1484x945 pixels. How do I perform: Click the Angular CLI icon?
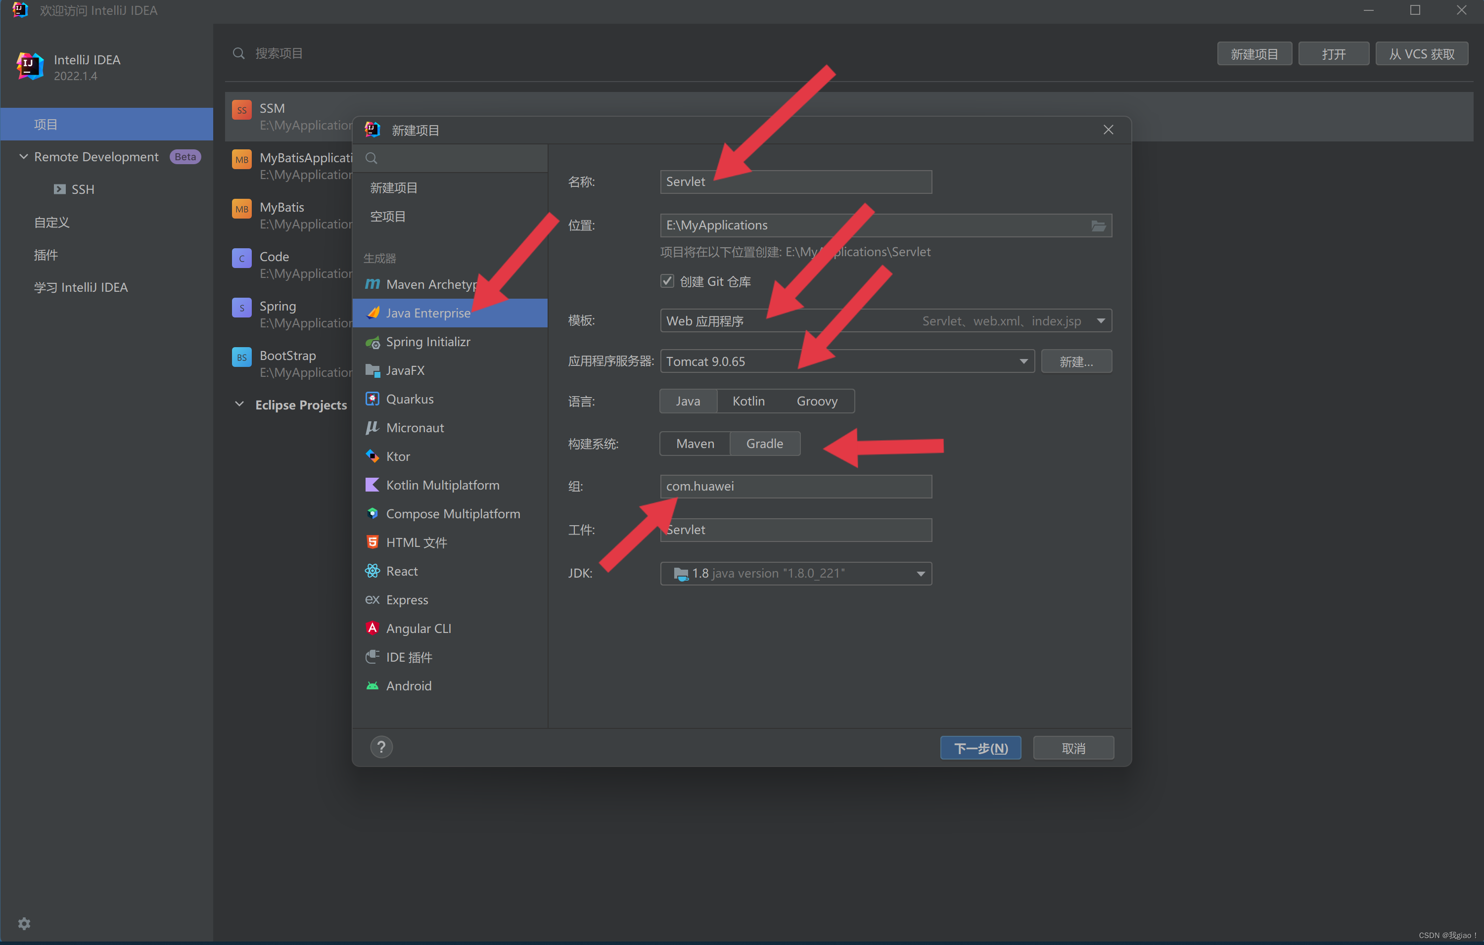(372, 629)
